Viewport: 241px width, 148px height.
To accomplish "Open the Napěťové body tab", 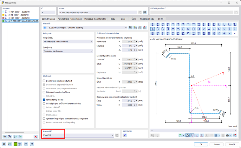I will pos(147,19).
